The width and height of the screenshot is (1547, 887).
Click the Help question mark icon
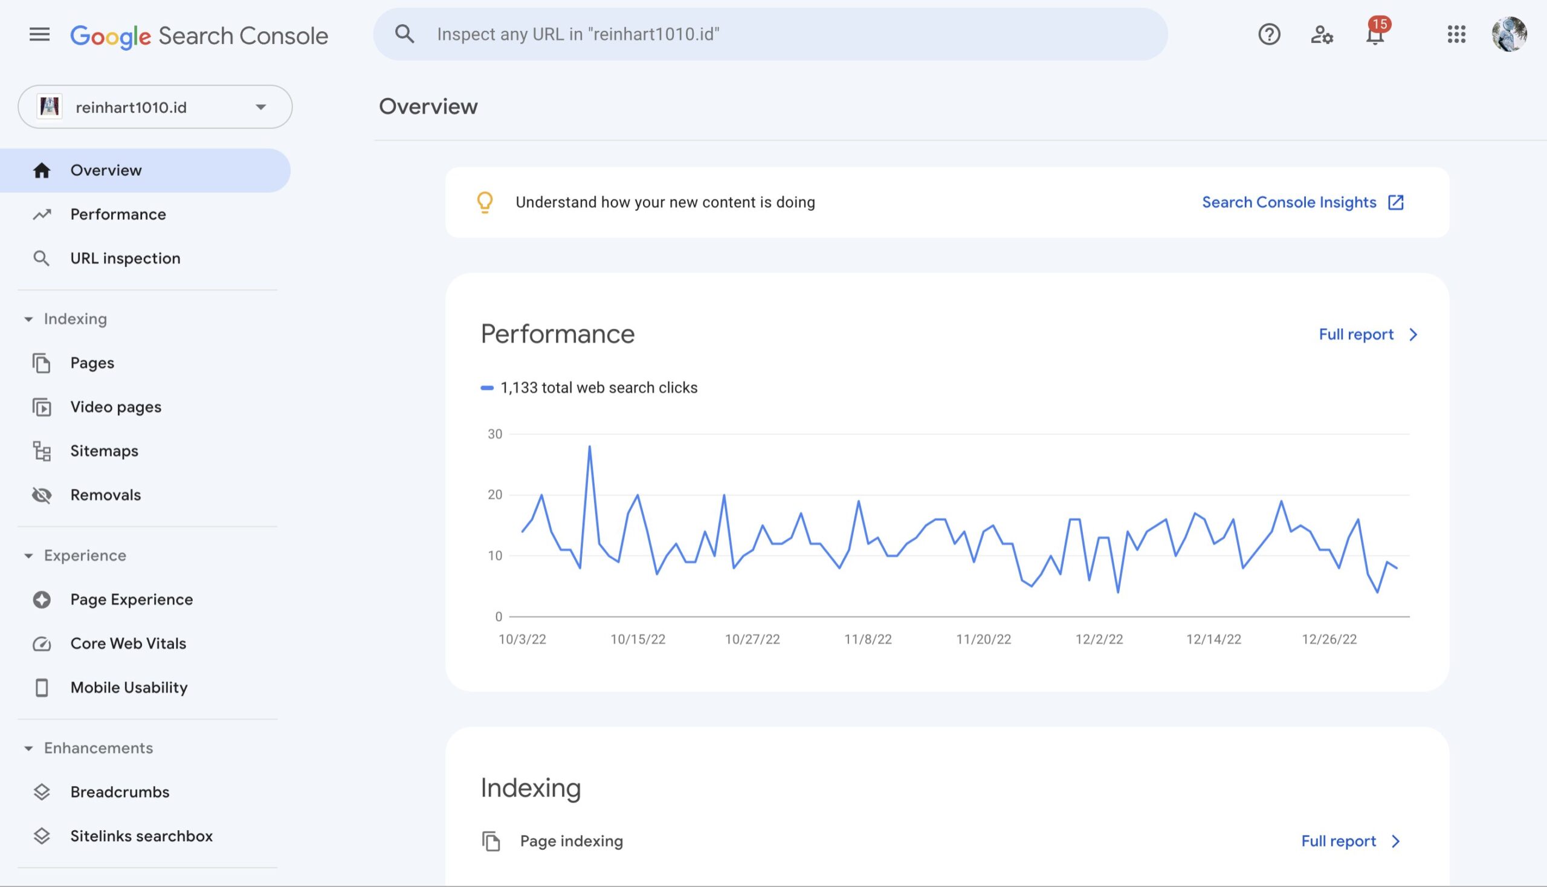coord(1268,34)
